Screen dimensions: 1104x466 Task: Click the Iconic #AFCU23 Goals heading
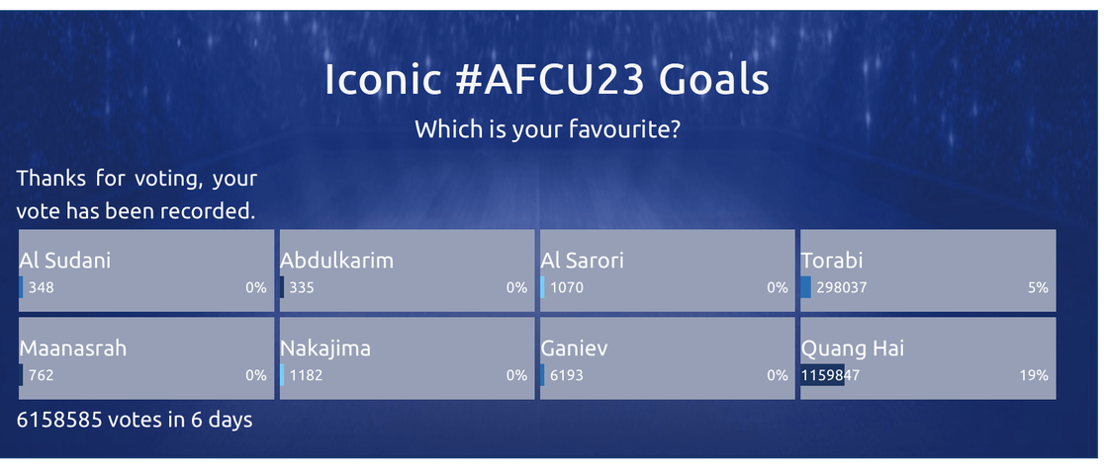click(547, 79)
